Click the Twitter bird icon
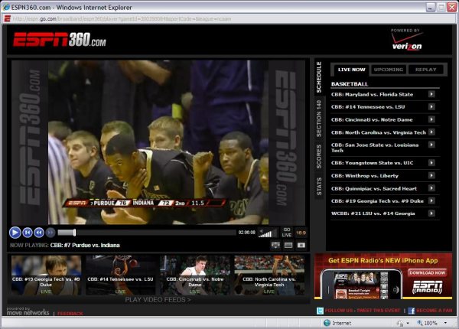The height and width of the screenshot is (329, 459). [x=320, y=311]
